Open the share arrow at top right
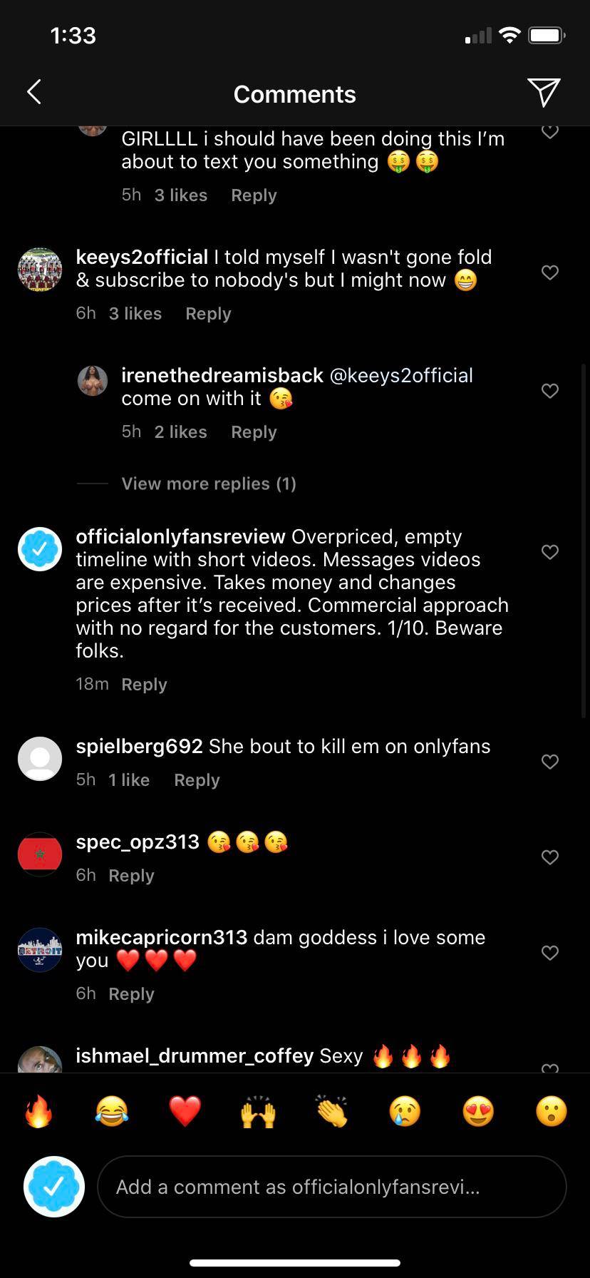The height and width of the screenshot is (1278, 590). pos(544,92)
